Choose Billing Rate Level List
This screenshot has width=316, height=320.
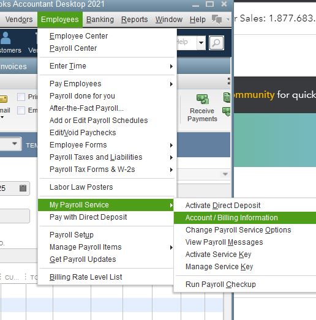click(106, 277)
